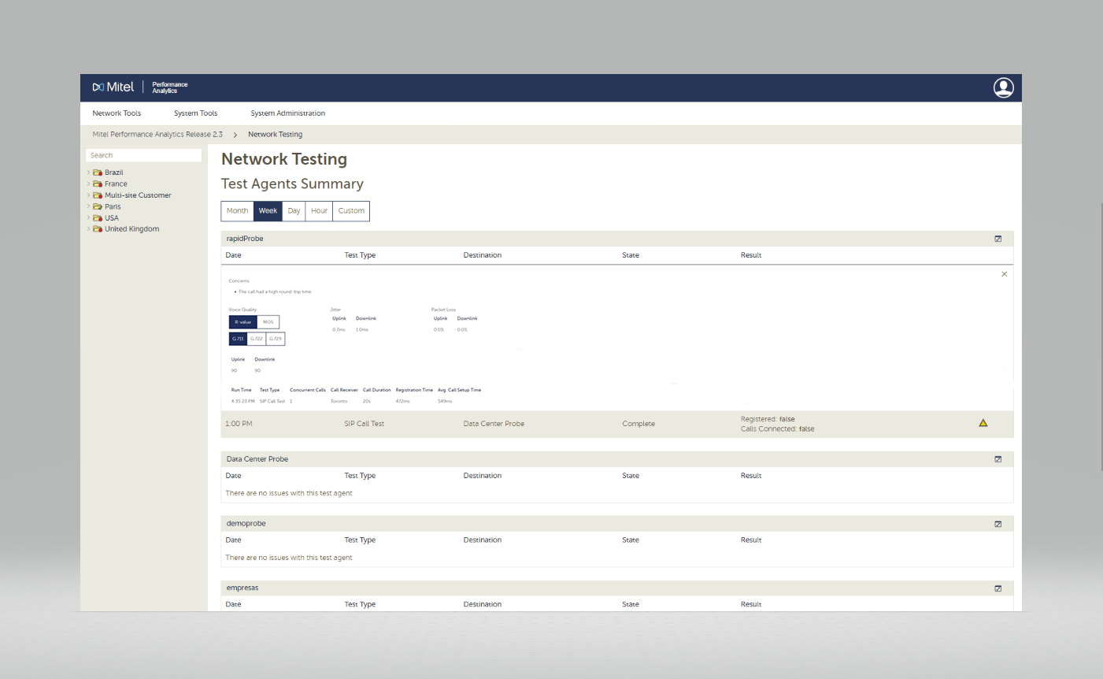Image resolution: width=1103 pixels, height=679 pixels.
Task: Click the 549ms call setup time value
Action: 445,402
